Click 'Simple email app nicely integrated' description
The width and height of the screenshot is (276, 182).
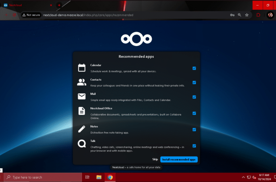pyautogui.click(x=131, y=100)
